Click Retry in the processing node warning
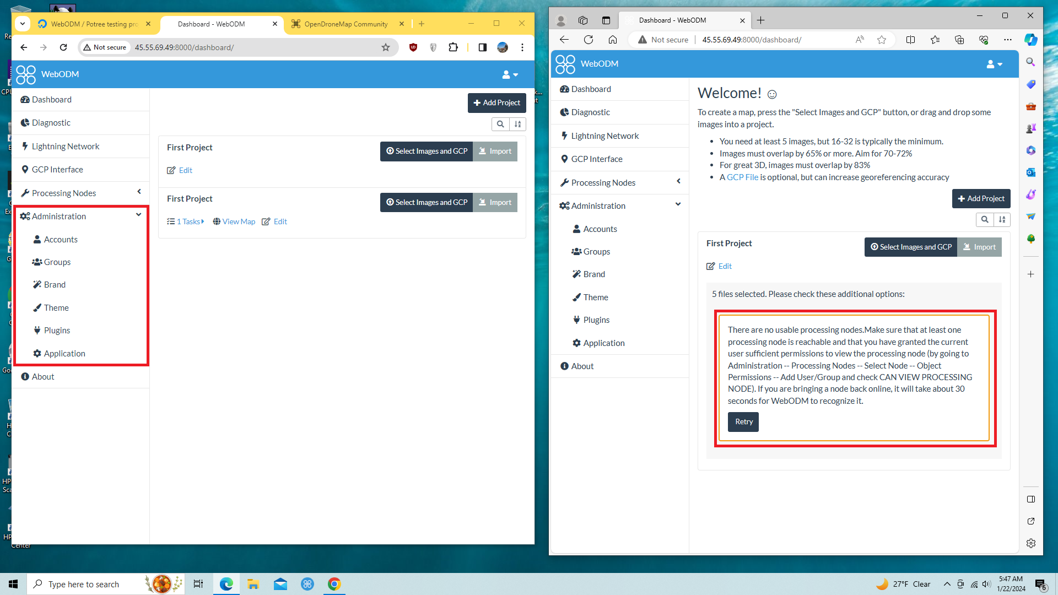 [743, 421]
